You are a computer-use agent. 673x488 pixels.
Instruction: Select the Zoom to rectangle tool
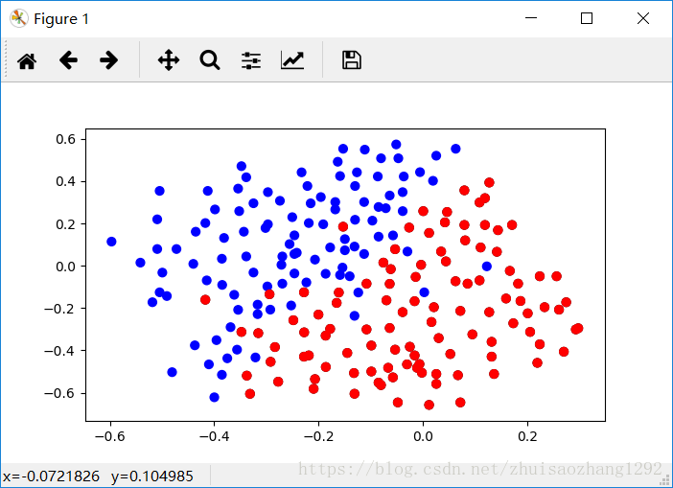(210, 60)
